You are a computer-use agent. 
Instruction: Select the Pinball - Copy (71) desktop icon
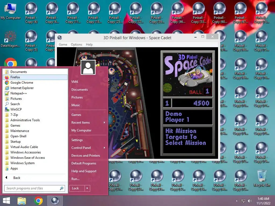(240, 124)
